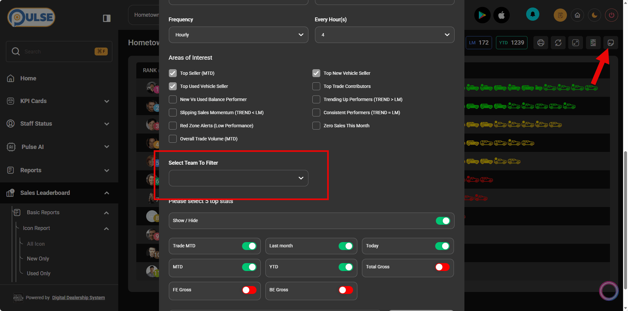This screenshot has width=628, height=311.
Task: Uncheck the Top Seller (MTD) option
Action: pos(172,73)
